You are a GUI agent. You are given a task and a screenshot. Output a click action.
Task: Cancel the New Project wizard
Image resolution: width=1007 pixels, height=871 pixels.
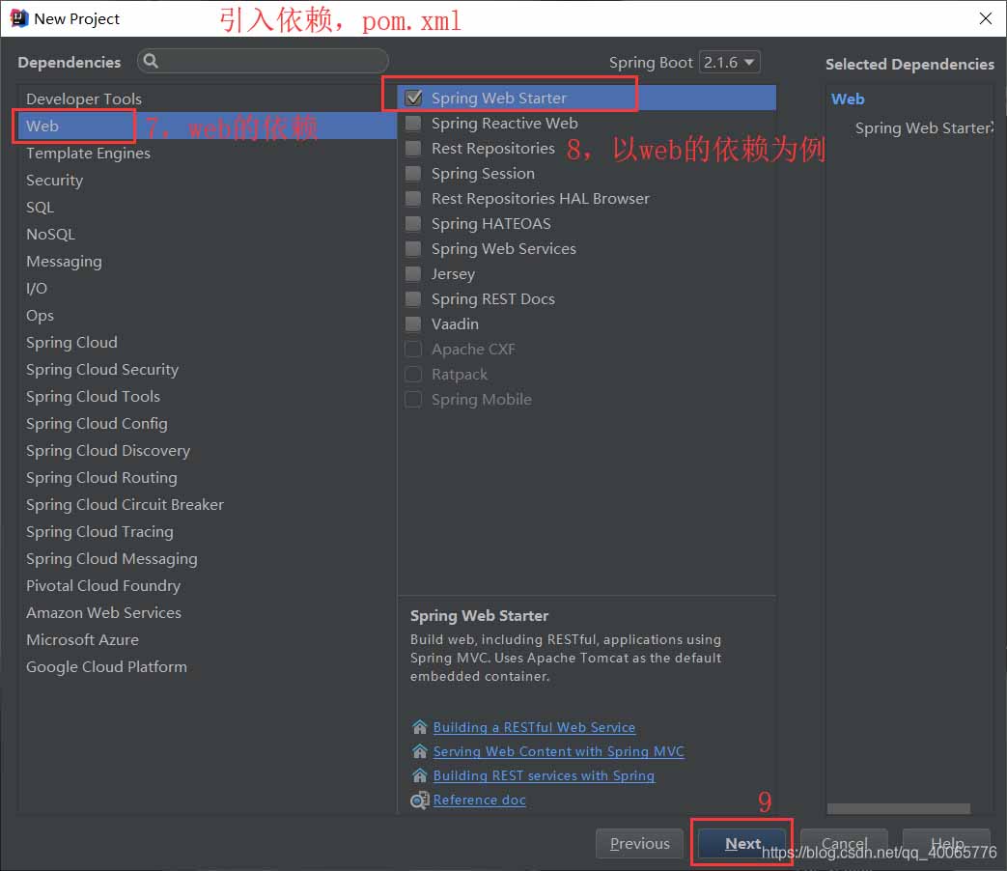(844, 843)
